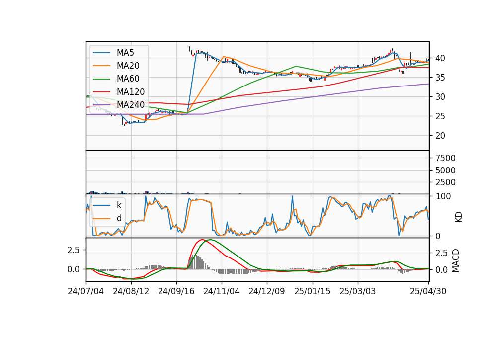
Task: Click the left MACD axis value 2.5
Action: (x=73, y=250)
